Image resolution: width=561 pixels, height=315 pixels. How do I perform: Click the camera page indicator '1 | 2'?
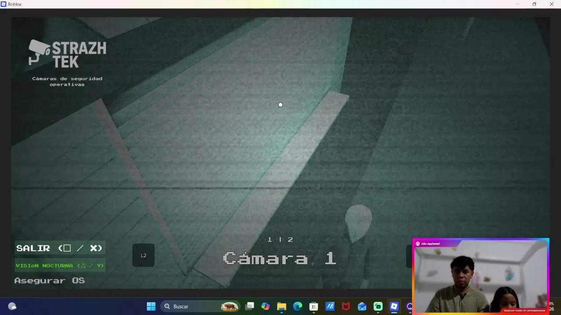pos(280,239)
